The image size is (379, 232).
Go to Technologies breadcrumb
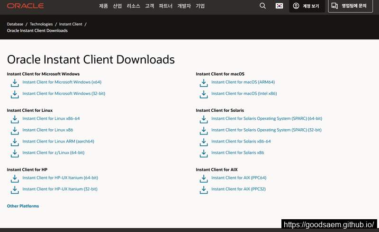coord(41,24)
